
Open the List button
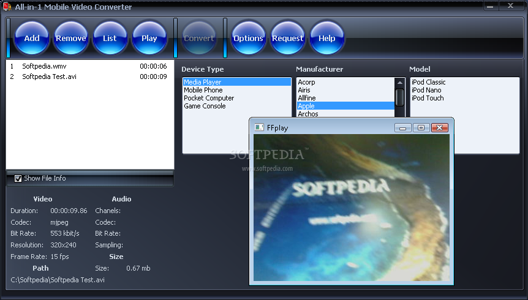point(110,38)
